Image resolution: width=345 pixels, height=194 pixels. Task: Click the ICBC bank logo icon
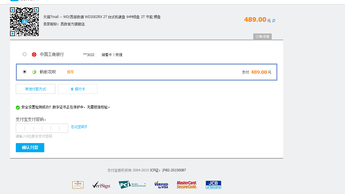tap(34, 55)
